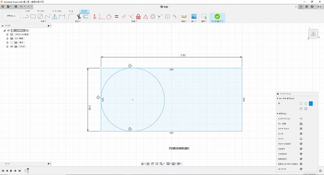Uncheck the スナップ checkbox
Viewport: 324px width, 175px height.
301,133
